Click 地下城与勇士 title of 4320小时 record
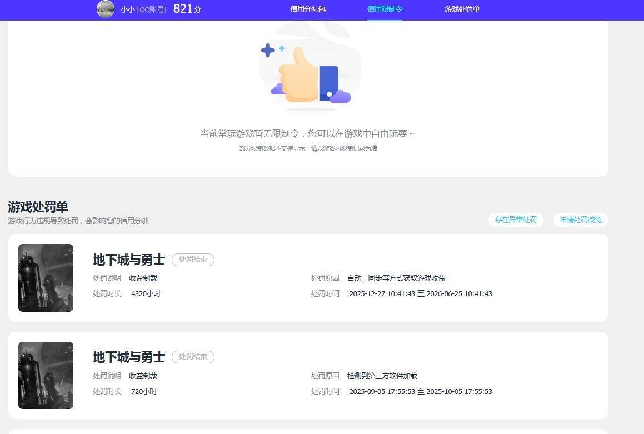Image resolution: width=644 pixels, height=434 pixels. pyautogui.click(x=129, y=260)
